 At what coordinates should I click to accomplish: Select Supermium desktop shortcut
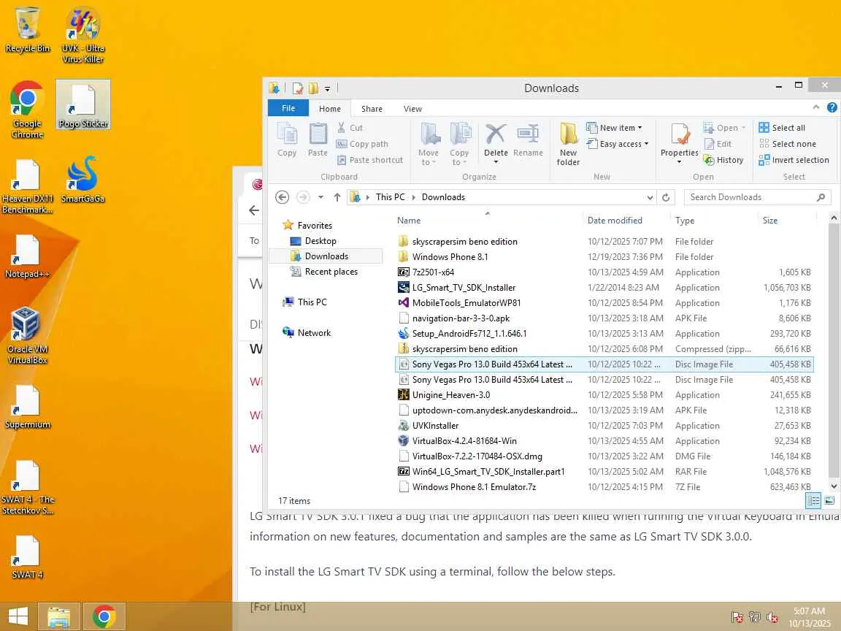(27, 407)
